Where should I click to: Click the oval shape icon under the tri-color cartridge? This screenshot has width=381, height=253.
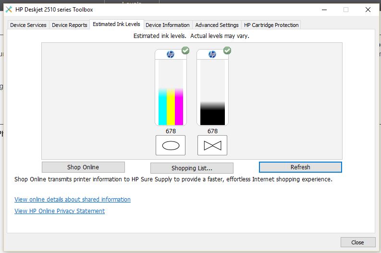171,145
